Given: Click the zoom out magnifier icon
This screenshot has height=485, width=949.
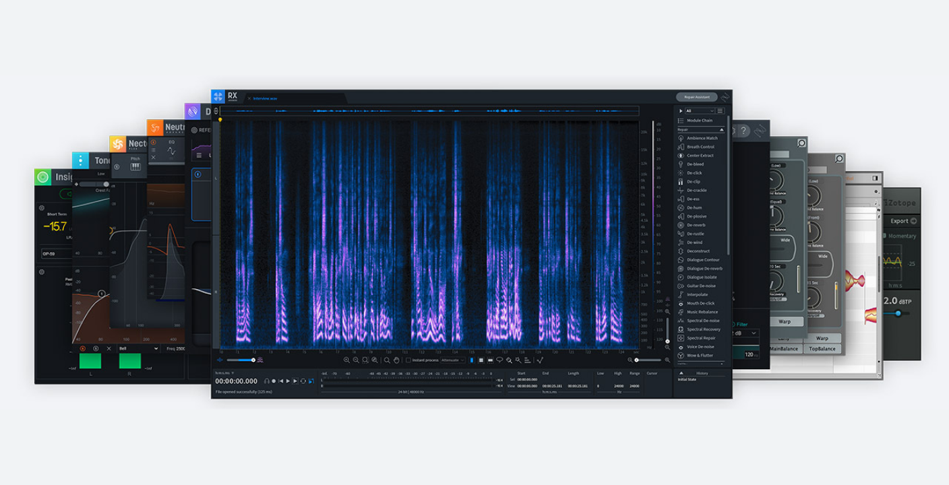Looking at the screenshot, I should tap(356, 360).
